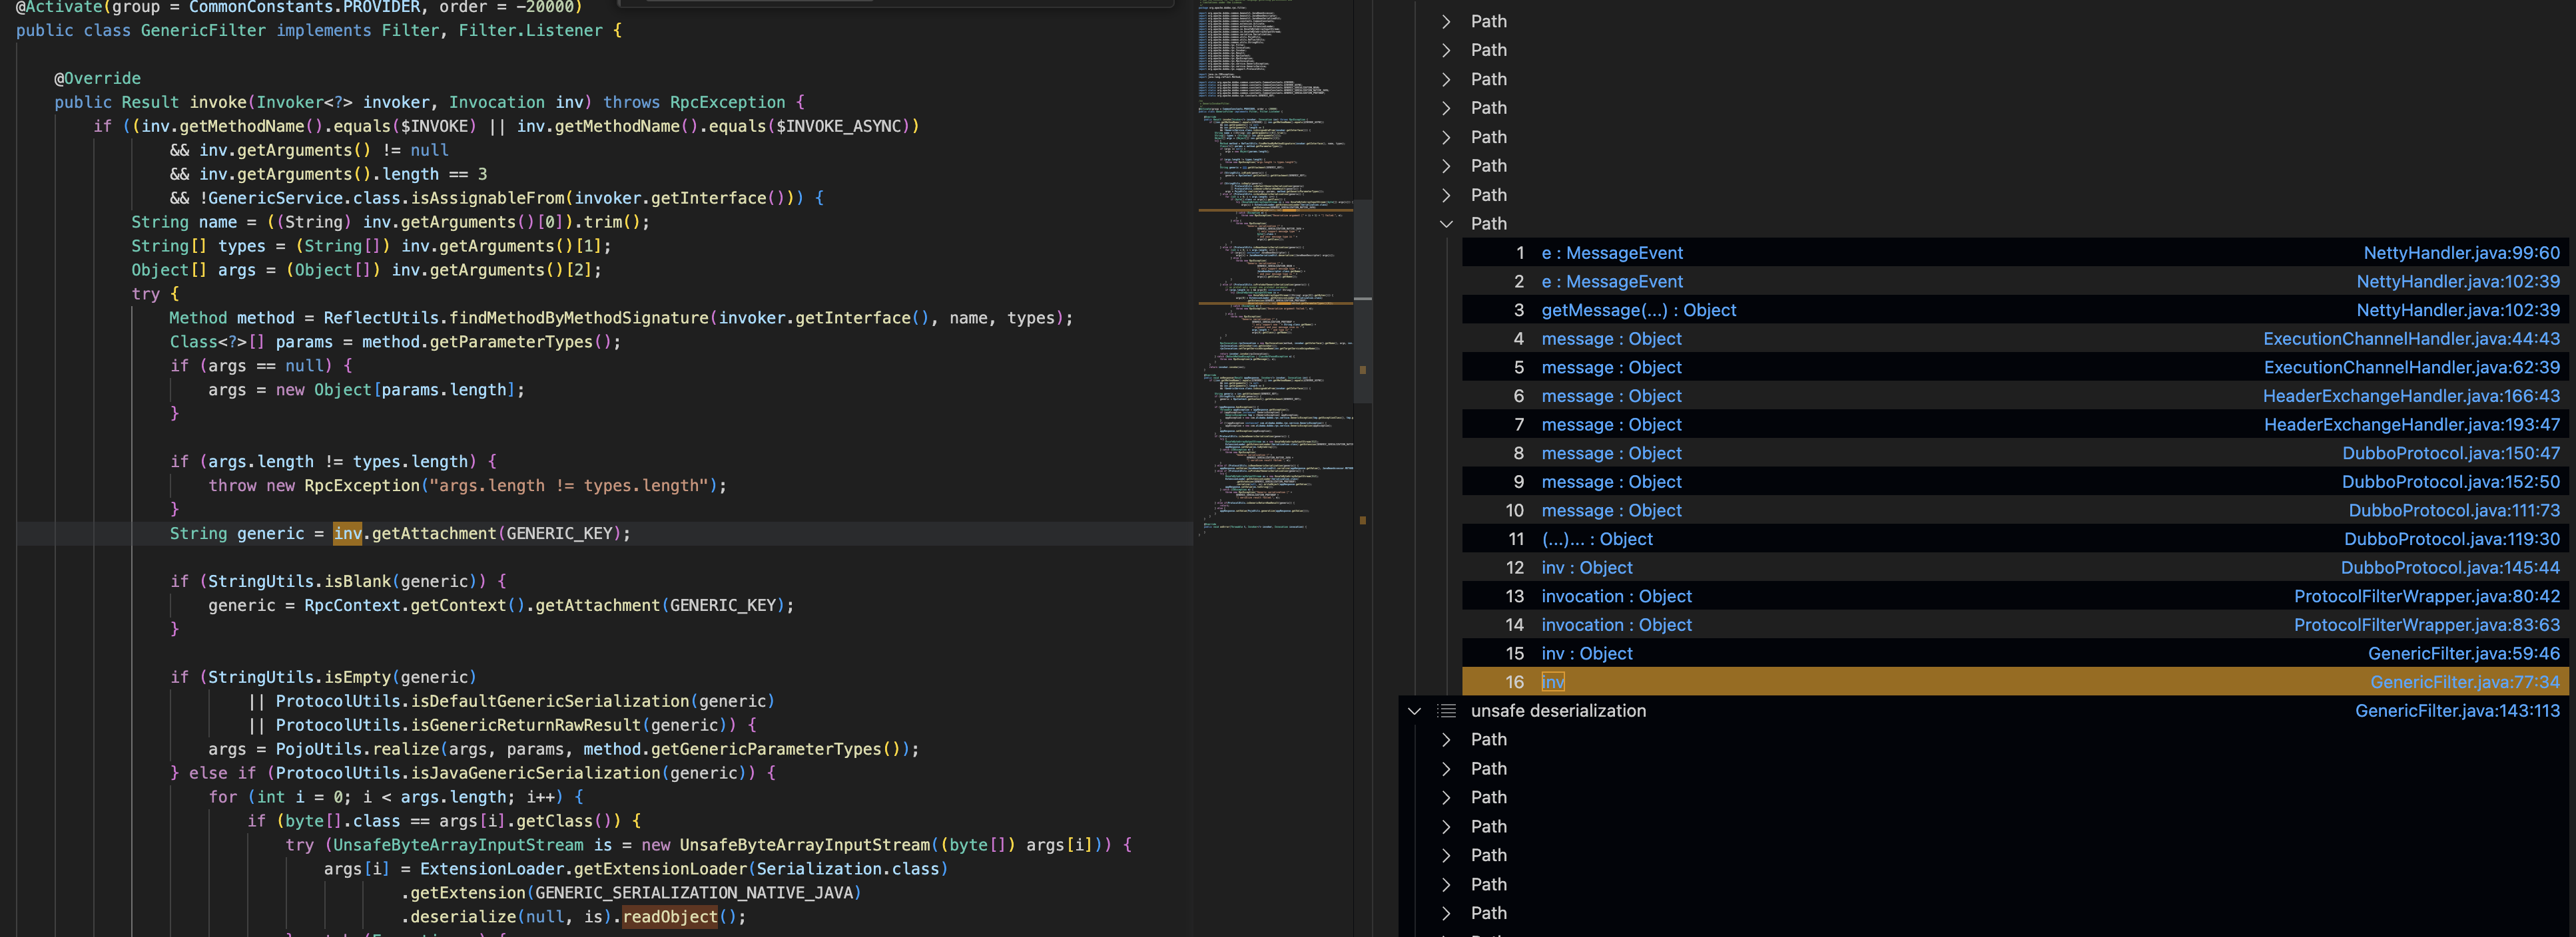Select step 15 'inv : Object'

coord(1587,654)
